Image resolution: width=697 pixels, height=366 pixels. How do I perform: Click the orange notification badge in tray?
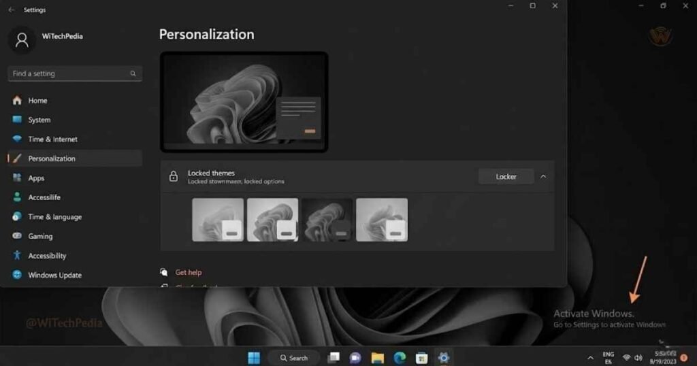(x=685, y=358)
